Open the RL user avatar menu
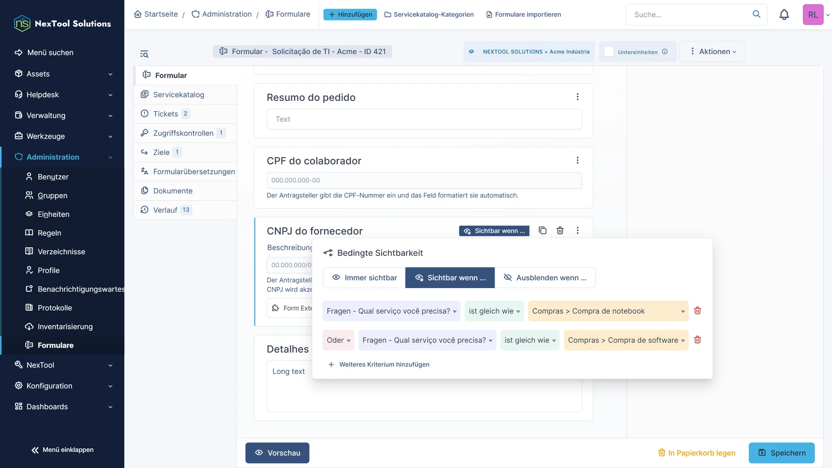 [813, 15]
